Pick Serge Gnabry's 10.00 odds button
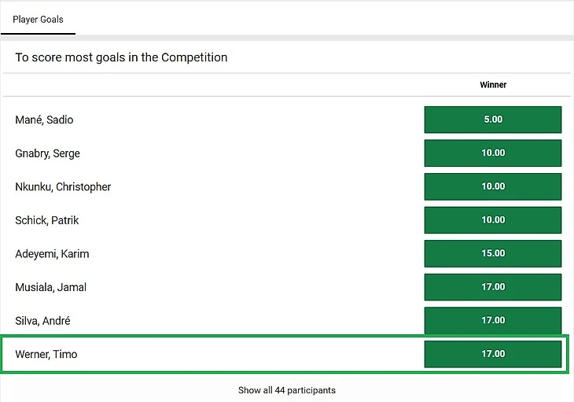The height and width of the screenshot is (402, 574). [492, 153]
